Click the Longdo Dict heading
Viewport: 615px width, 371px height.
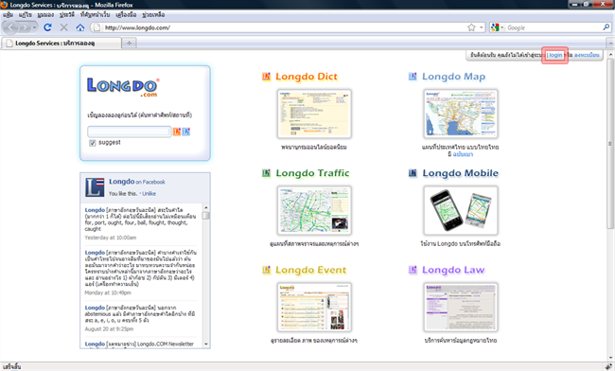[x=307, y=77]
